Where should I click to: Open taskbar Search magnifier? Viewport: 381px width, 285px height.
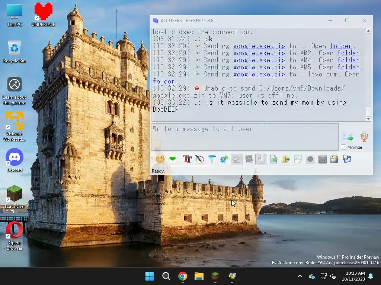[166, 276]
